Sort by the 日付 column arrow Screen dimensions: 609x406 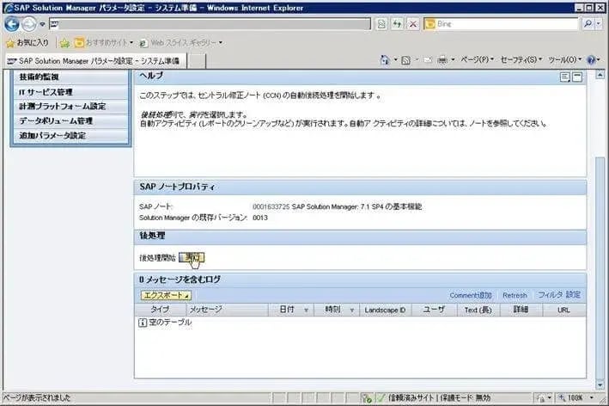306,311
